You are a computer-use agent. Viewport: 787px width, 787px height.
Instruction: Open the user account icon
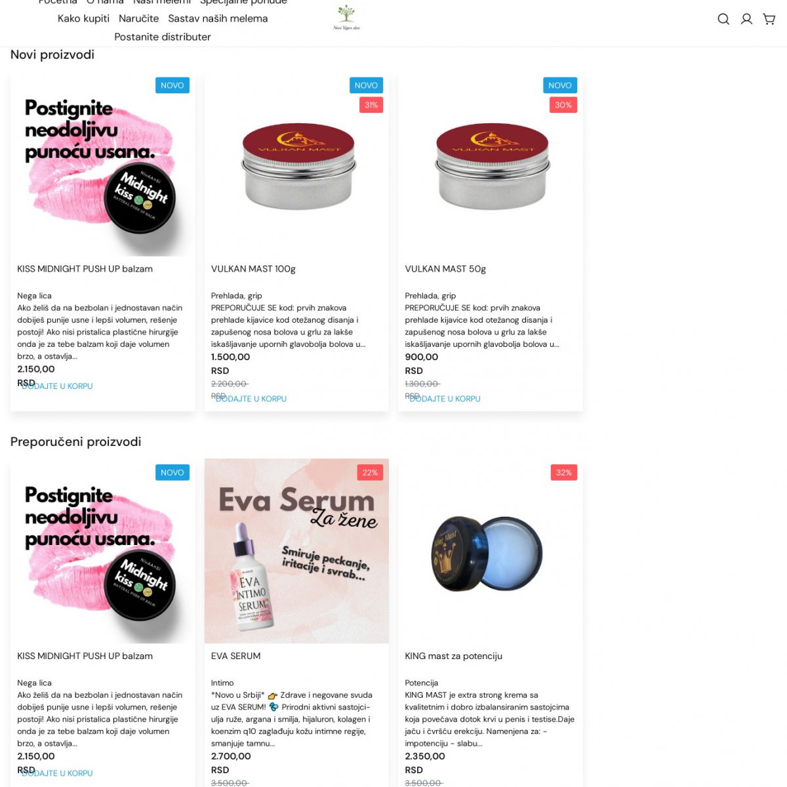[x=746, y=19]
